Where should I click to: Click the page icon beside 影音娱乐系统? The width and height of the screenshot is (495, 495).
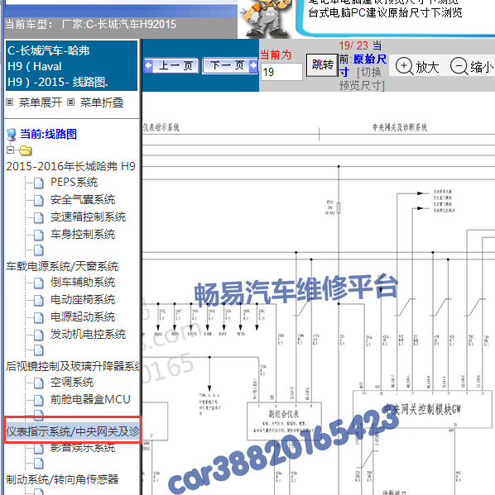pos(39,448)
